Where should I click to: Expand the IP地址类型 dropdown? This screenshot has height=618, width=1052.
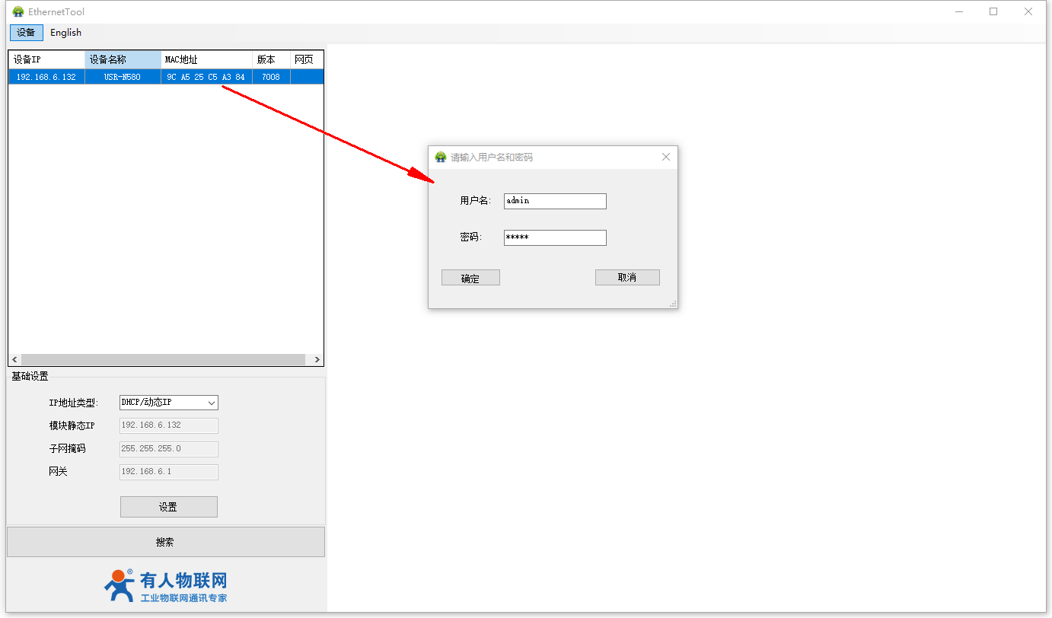212,403
